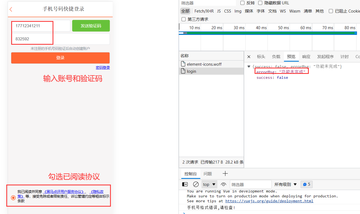360x214 pixels.
Task: Click the 2 次请求 status text
Action: (190, 162)
